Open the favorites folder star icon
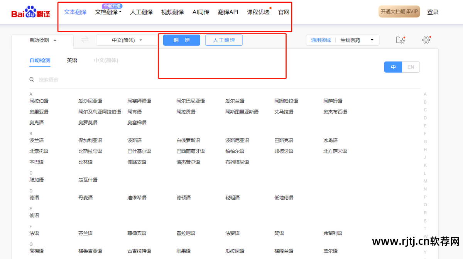Image resolution: width=463 pixels, height=259 pixels. (x=400, y=40)
